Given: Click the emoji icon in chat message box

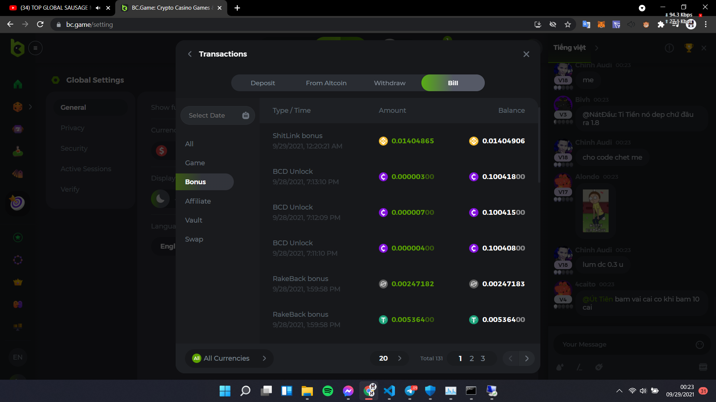Looking at the screenshot, I should [700, 345].
